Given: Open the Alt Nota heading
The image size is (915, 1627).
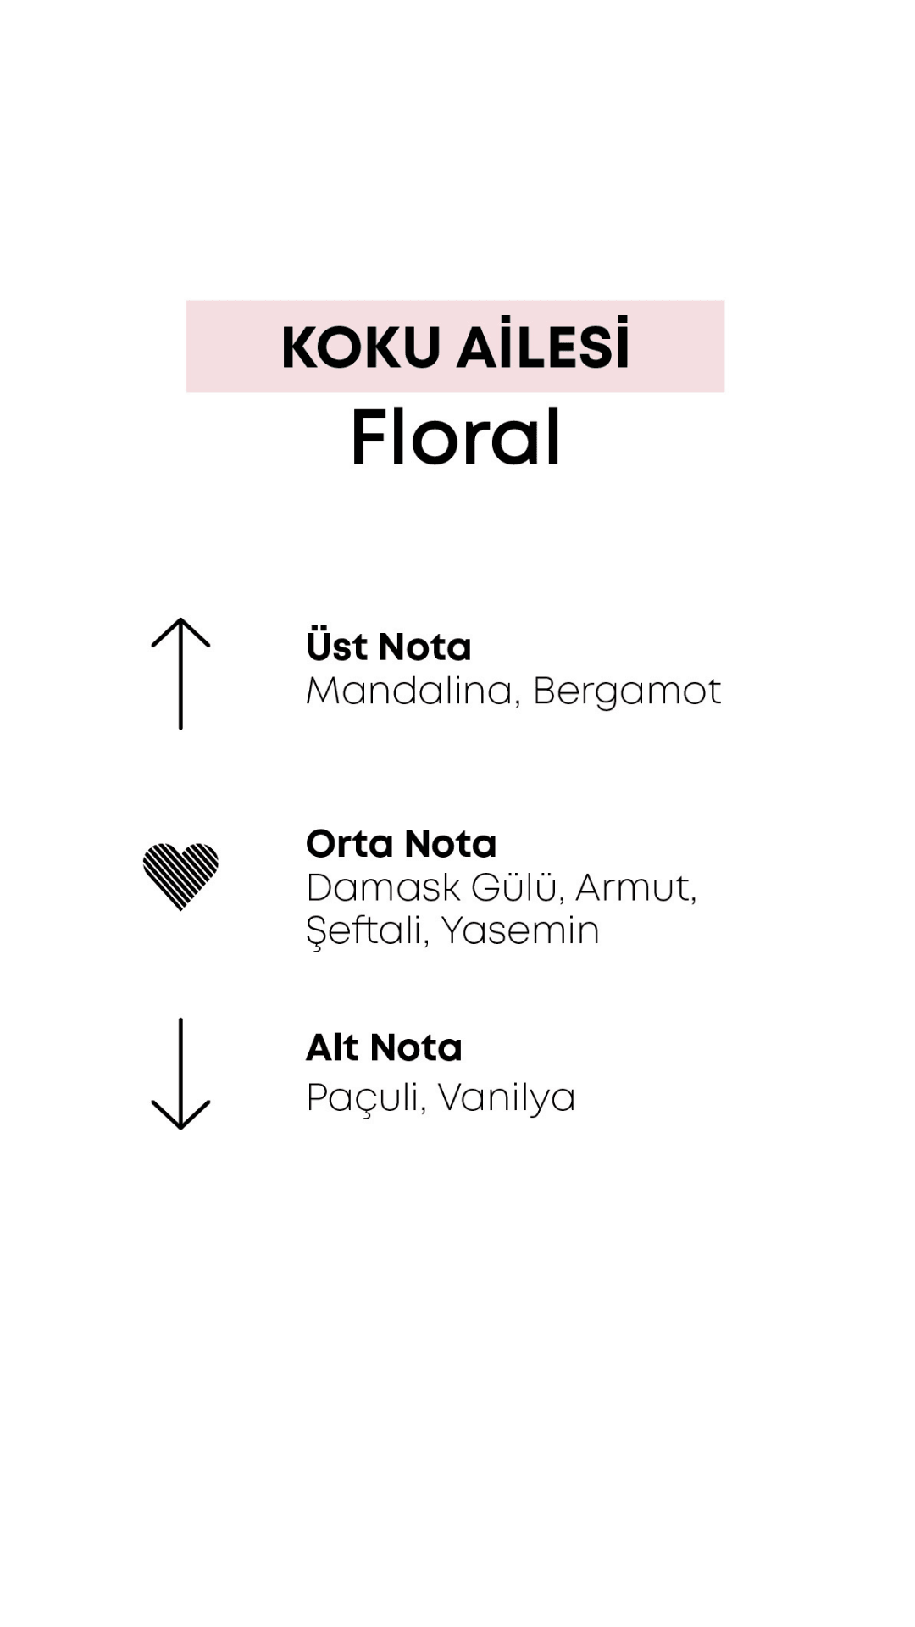Looking at the screenshot, I should pyautogui.click(x=384, y=1047).
